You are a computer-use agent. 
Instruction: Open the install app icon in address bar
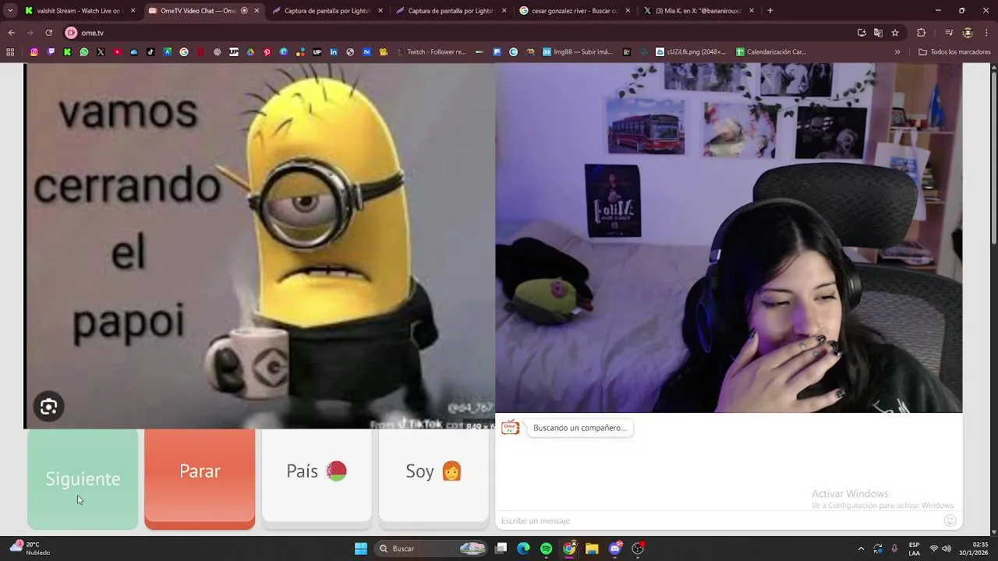862,33
